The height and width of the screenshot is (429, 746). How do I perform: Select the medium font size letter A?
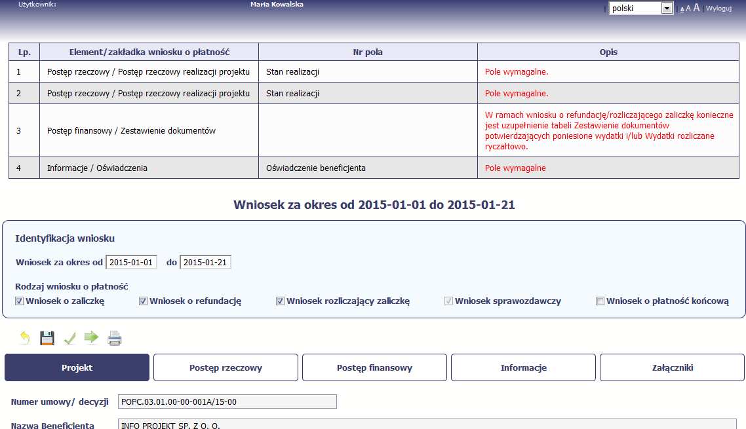pyautogui.click(x=688, y=9)
